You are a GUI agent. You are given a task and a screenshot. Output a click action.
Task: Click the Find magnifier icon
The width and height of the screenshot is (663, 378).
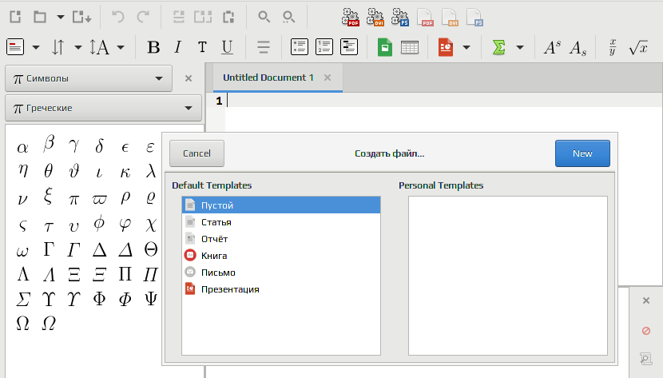point(264,17)
